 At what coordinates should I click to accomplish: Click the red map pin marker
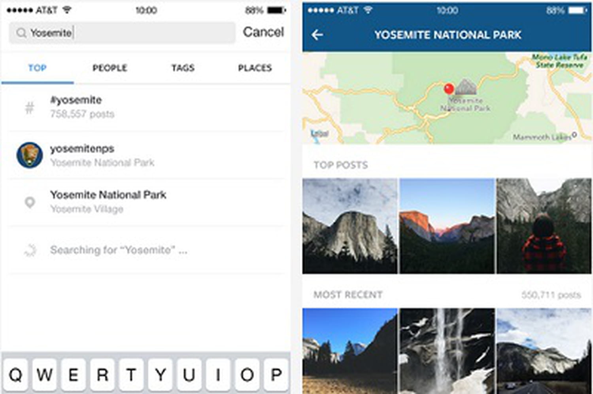[449, 88]
